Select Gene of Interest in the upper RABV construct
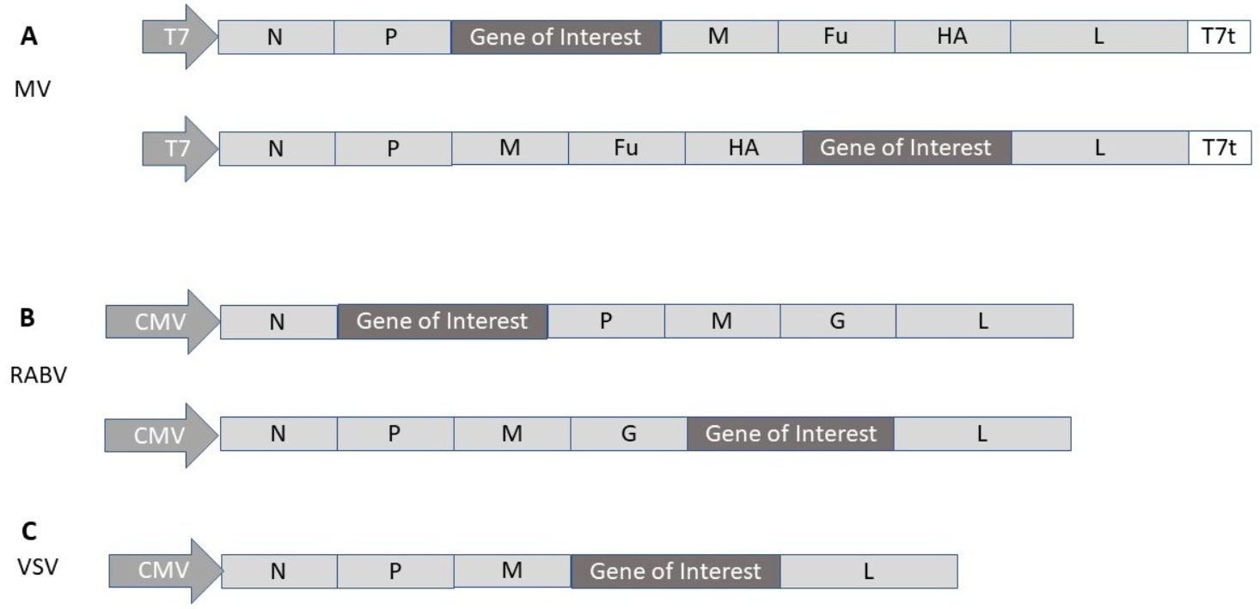 pyautogui.click(x=442, y=321)
